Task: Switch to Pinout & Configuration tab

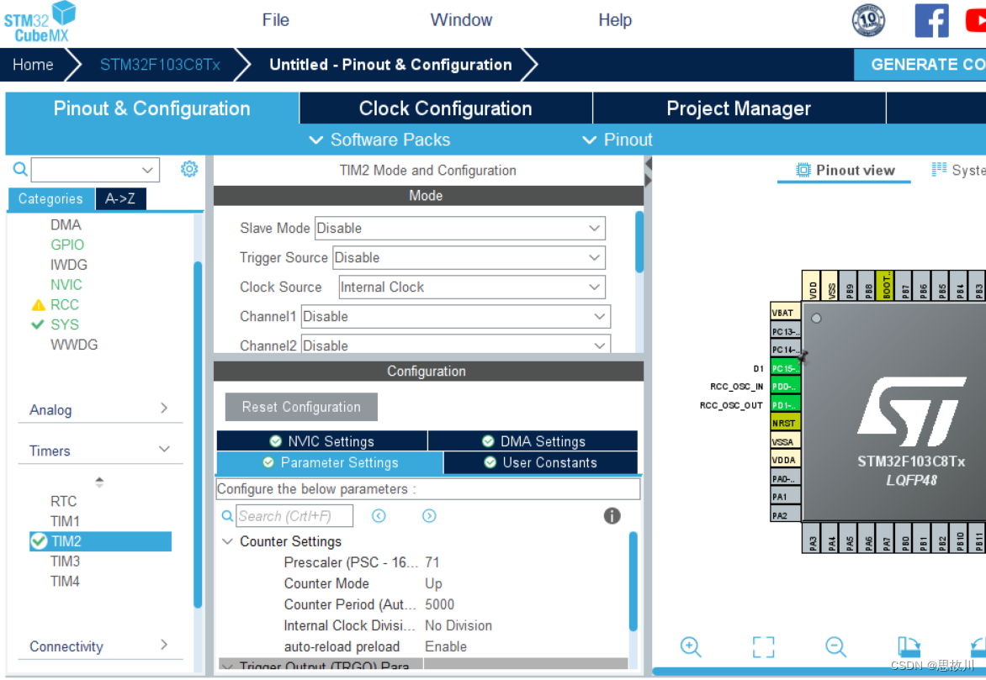Action: (152, 108)
